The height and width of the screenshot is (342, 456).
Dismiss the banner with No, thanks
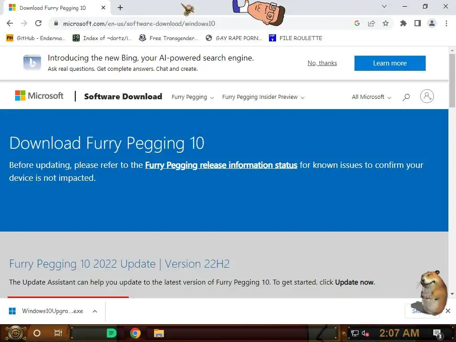322,63
